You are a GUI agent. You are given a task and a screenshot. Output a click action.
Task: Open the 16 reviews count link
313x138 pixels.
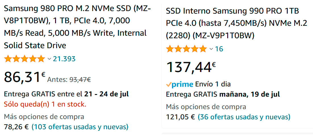(219, 49)
